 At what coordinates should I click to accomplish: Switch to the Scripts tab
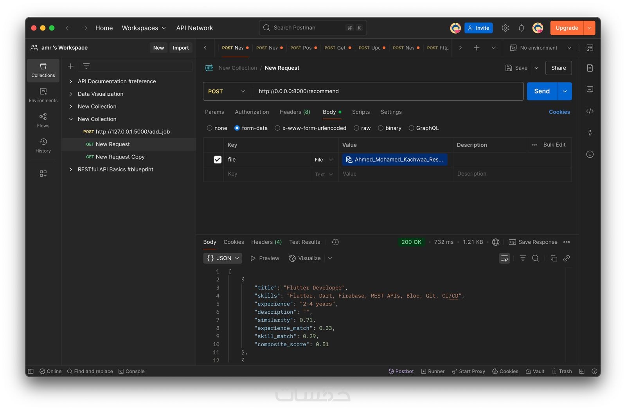361,112
